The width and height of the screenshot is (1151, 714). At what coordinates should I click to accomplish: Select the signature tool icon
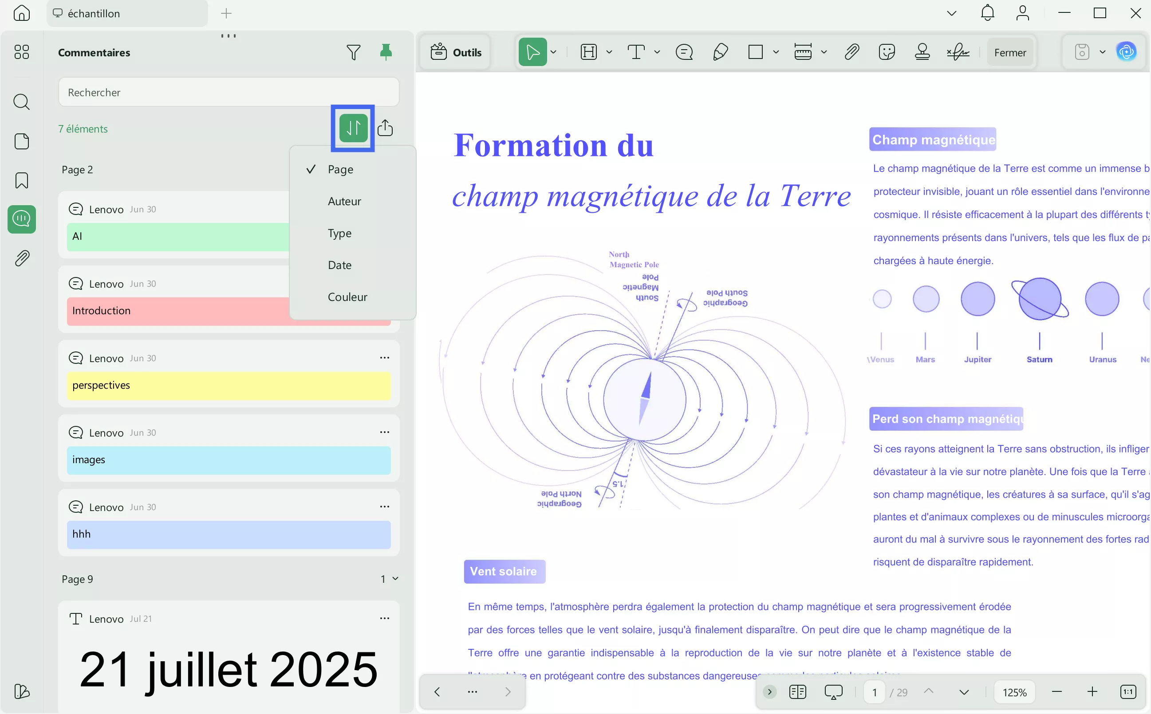(x=958, y=52)
